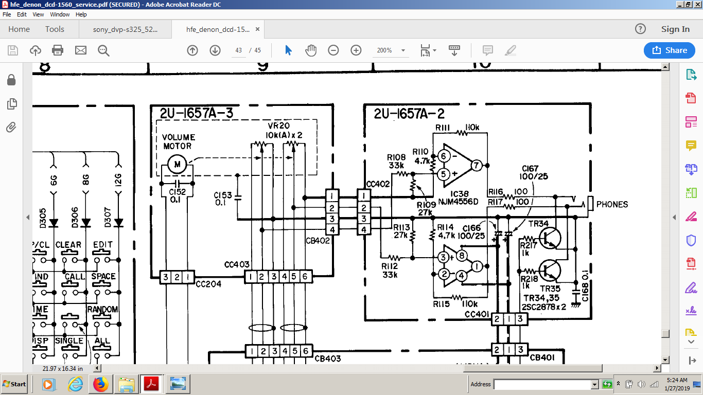Go to next page arrow icon
The width and height of the screenshot is (703, 395).
click(x=215, y=50)
